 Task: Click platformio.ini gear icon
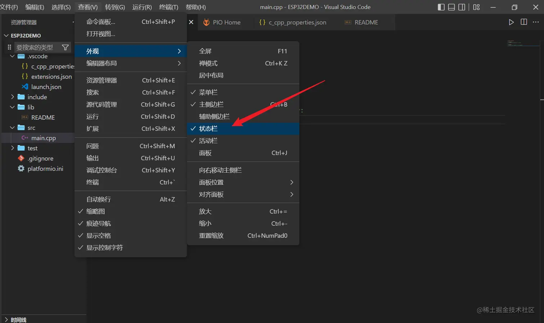tap(21, 169)
